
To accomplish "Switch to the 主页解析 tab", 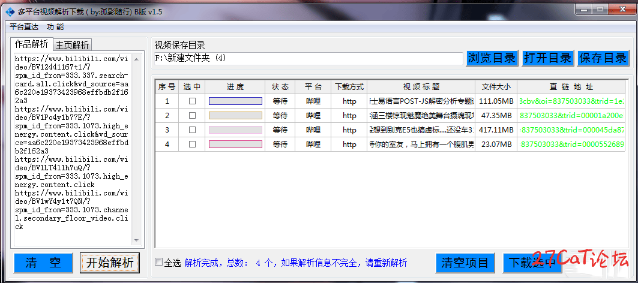I will point(73,45).
